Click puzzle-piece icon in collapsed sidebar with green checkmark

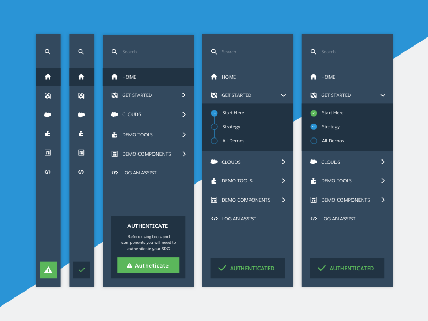81,134
